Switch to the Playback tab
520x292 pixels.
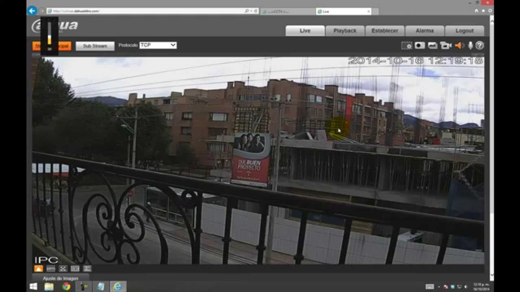tap(344, 31)
